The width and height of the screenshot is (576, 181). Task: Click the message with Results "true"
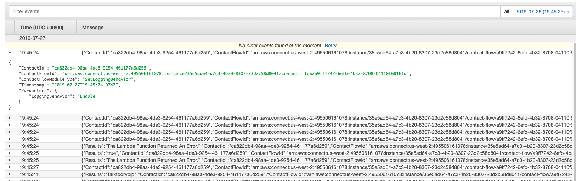(x=327, y=153)
